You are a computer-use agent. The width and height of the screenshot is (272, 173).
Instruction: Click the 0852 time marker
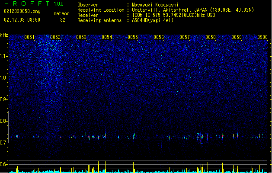click(x=55, y=37)
